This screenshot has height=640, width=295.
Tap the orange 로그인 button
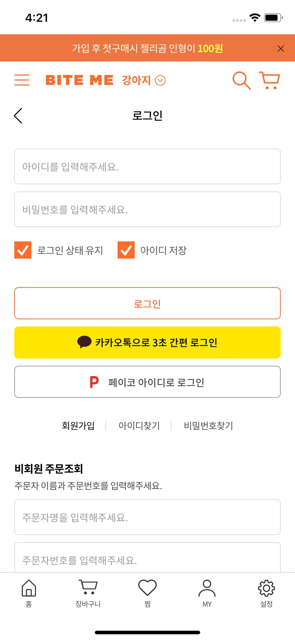147,303
